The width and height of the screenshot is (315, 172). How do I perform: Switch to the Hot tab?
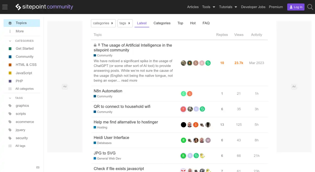coord(193,23)
